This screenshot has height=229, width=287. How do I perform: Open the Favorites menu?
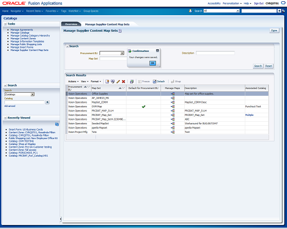(x=52, y=11)
